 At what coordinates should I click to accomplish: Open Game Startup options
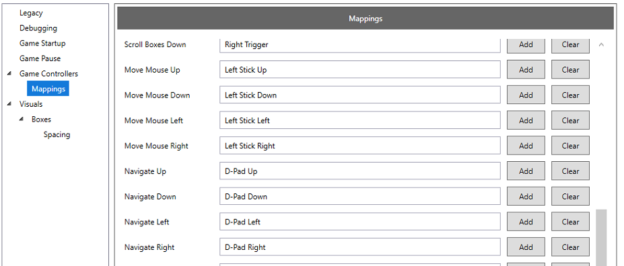pyautogui.click(x=42, y=43)
